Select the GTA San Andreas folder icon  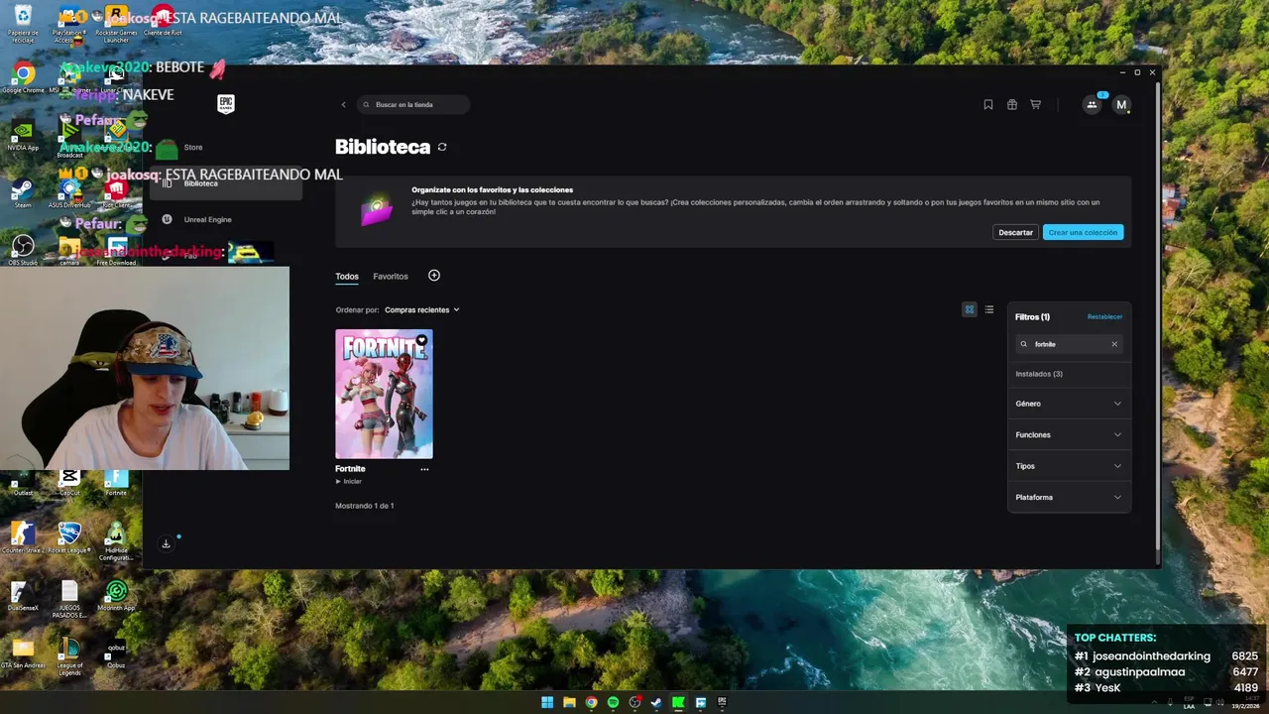click(21, 654)
